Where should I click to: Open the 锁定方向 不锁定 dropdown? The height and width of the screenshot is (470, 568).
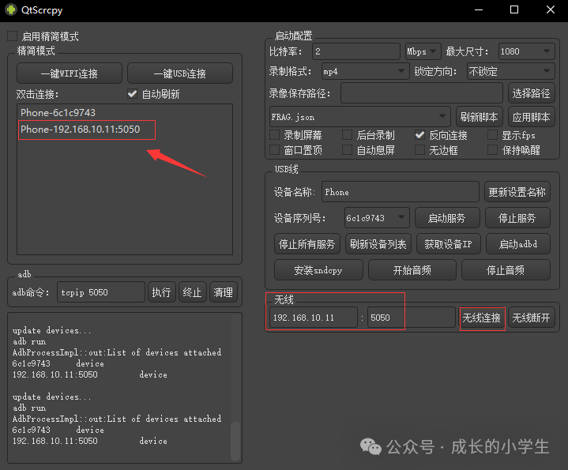point(511,71)
